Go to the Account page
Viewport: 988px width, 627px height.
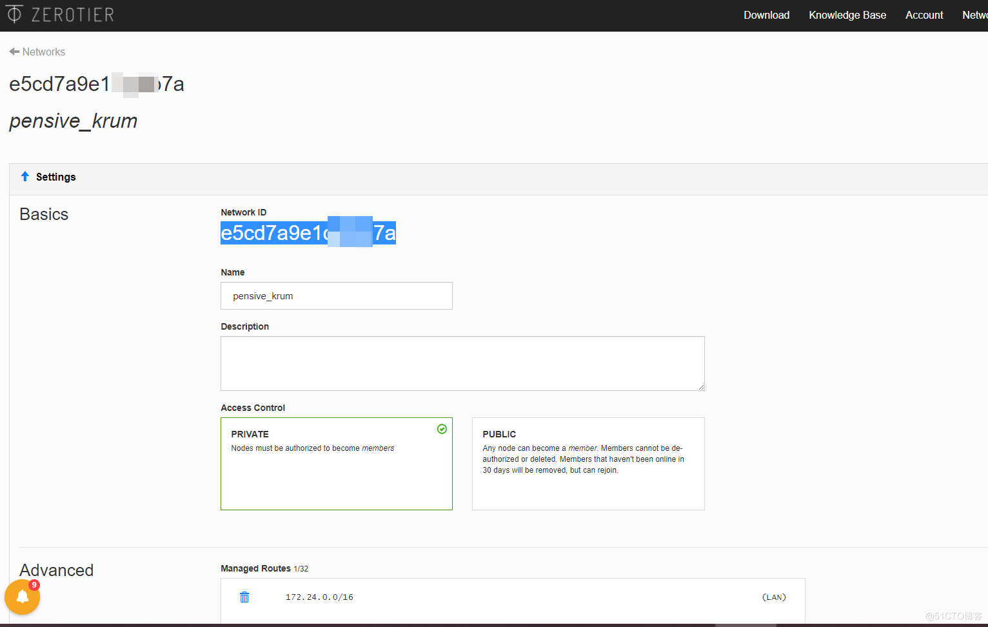pos(924,15)
